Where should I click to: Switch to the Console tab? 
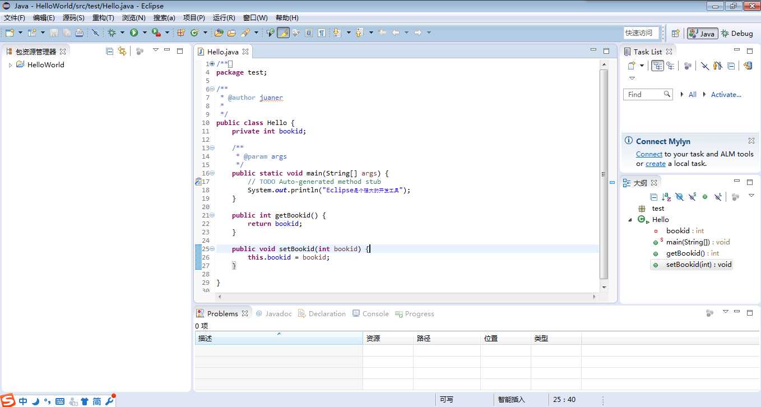(x=370, y=314)
